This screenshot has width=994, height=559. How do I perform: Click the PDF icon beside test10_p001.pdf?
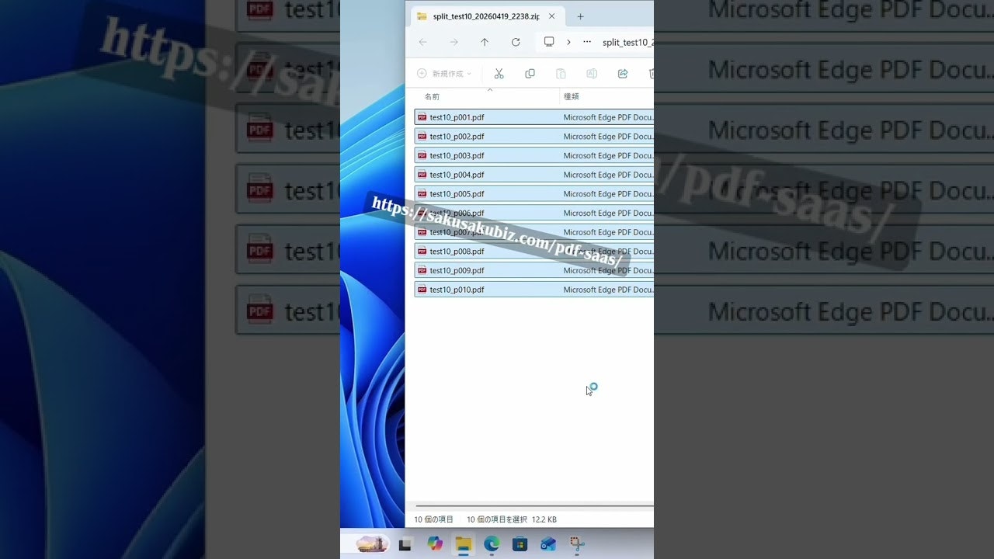pyautogui.click(x=422, y=117)
